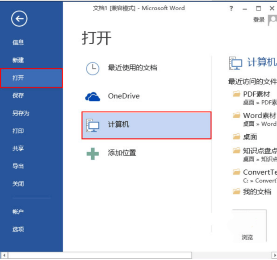Click the 知识点盘点 folder icon
The image size is (277, 260).
(236, 150)
